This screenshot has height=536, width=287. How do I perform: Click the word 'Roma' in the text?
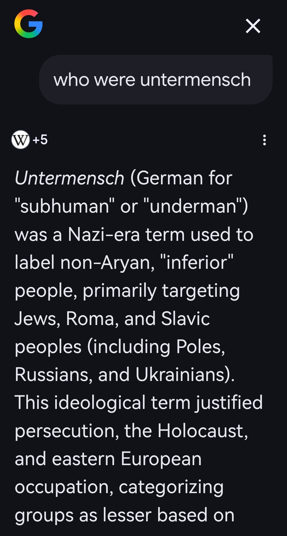pyautogui.click(x=90, y=319)
